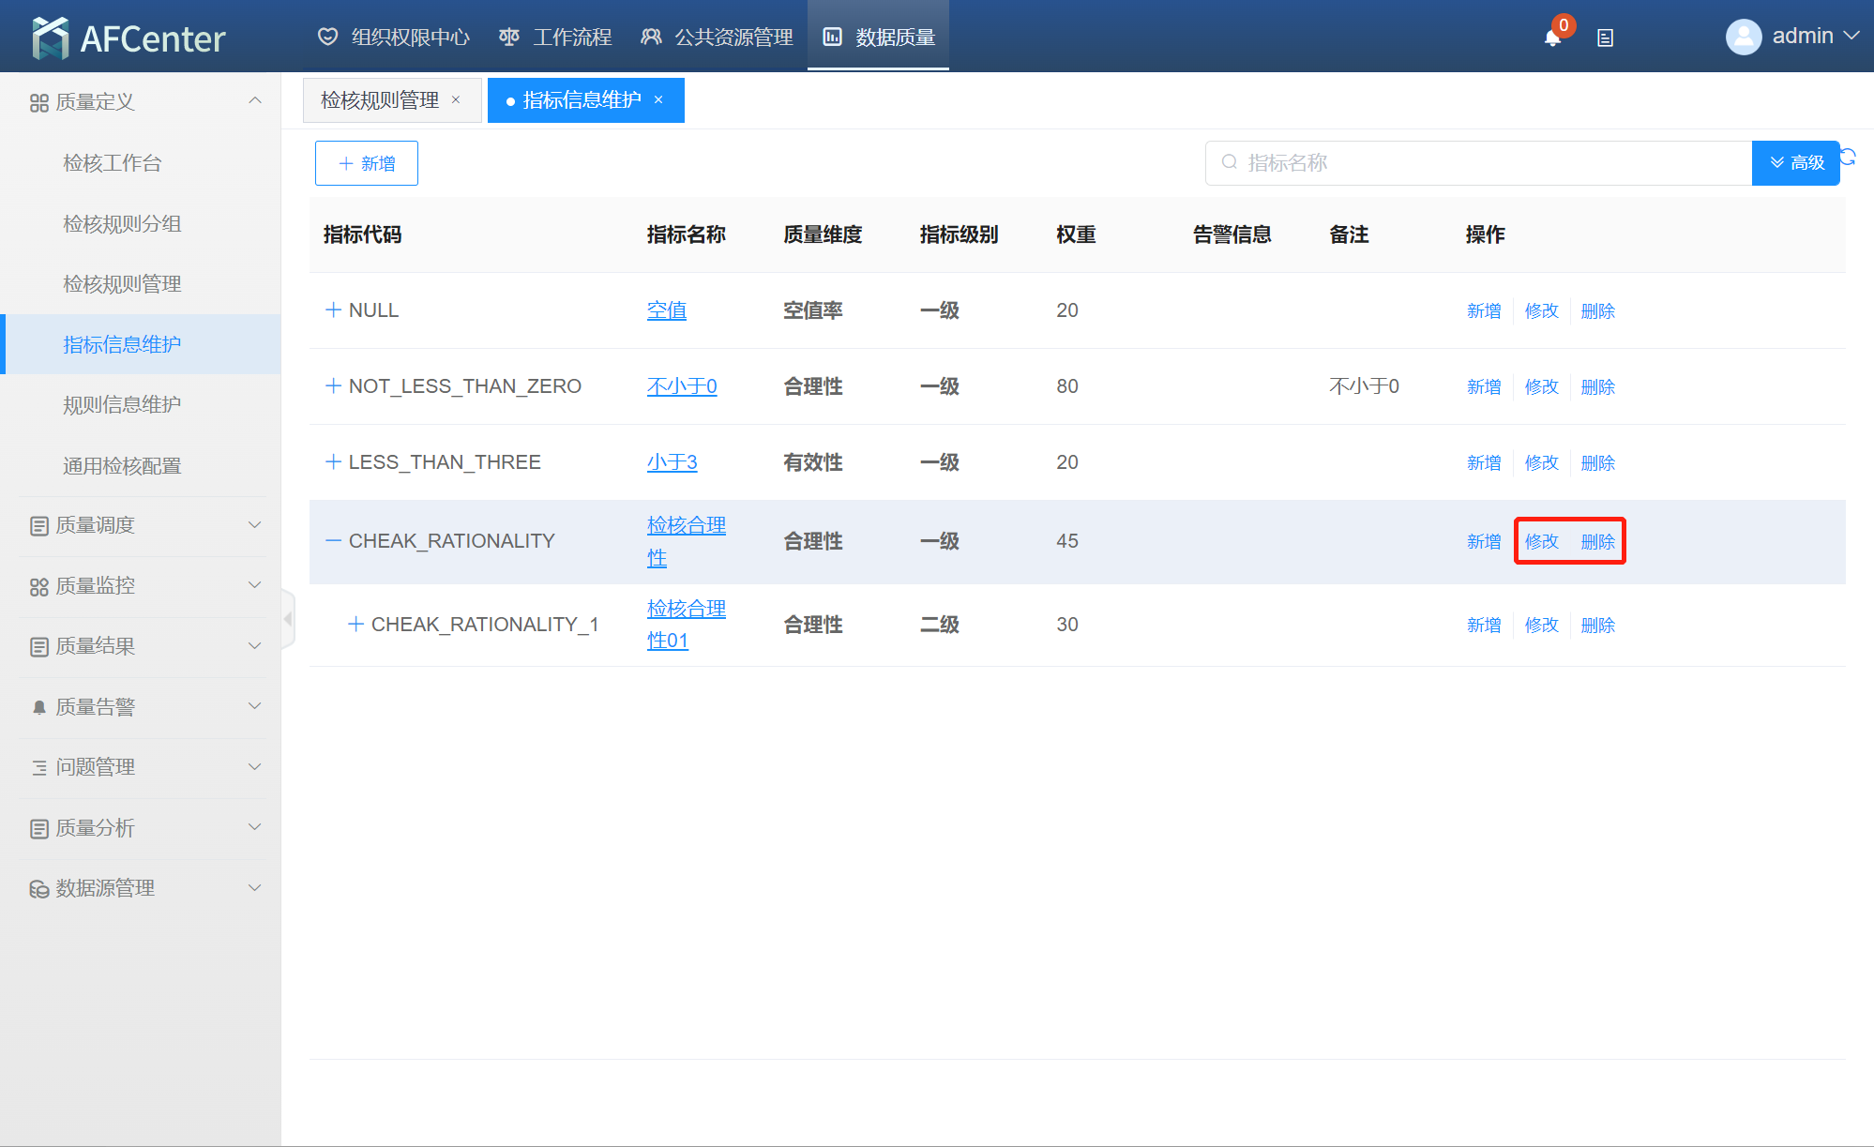Click the notification bell icon
This screenshot has height=1147, width=1874.
(x=1552, y=38)
